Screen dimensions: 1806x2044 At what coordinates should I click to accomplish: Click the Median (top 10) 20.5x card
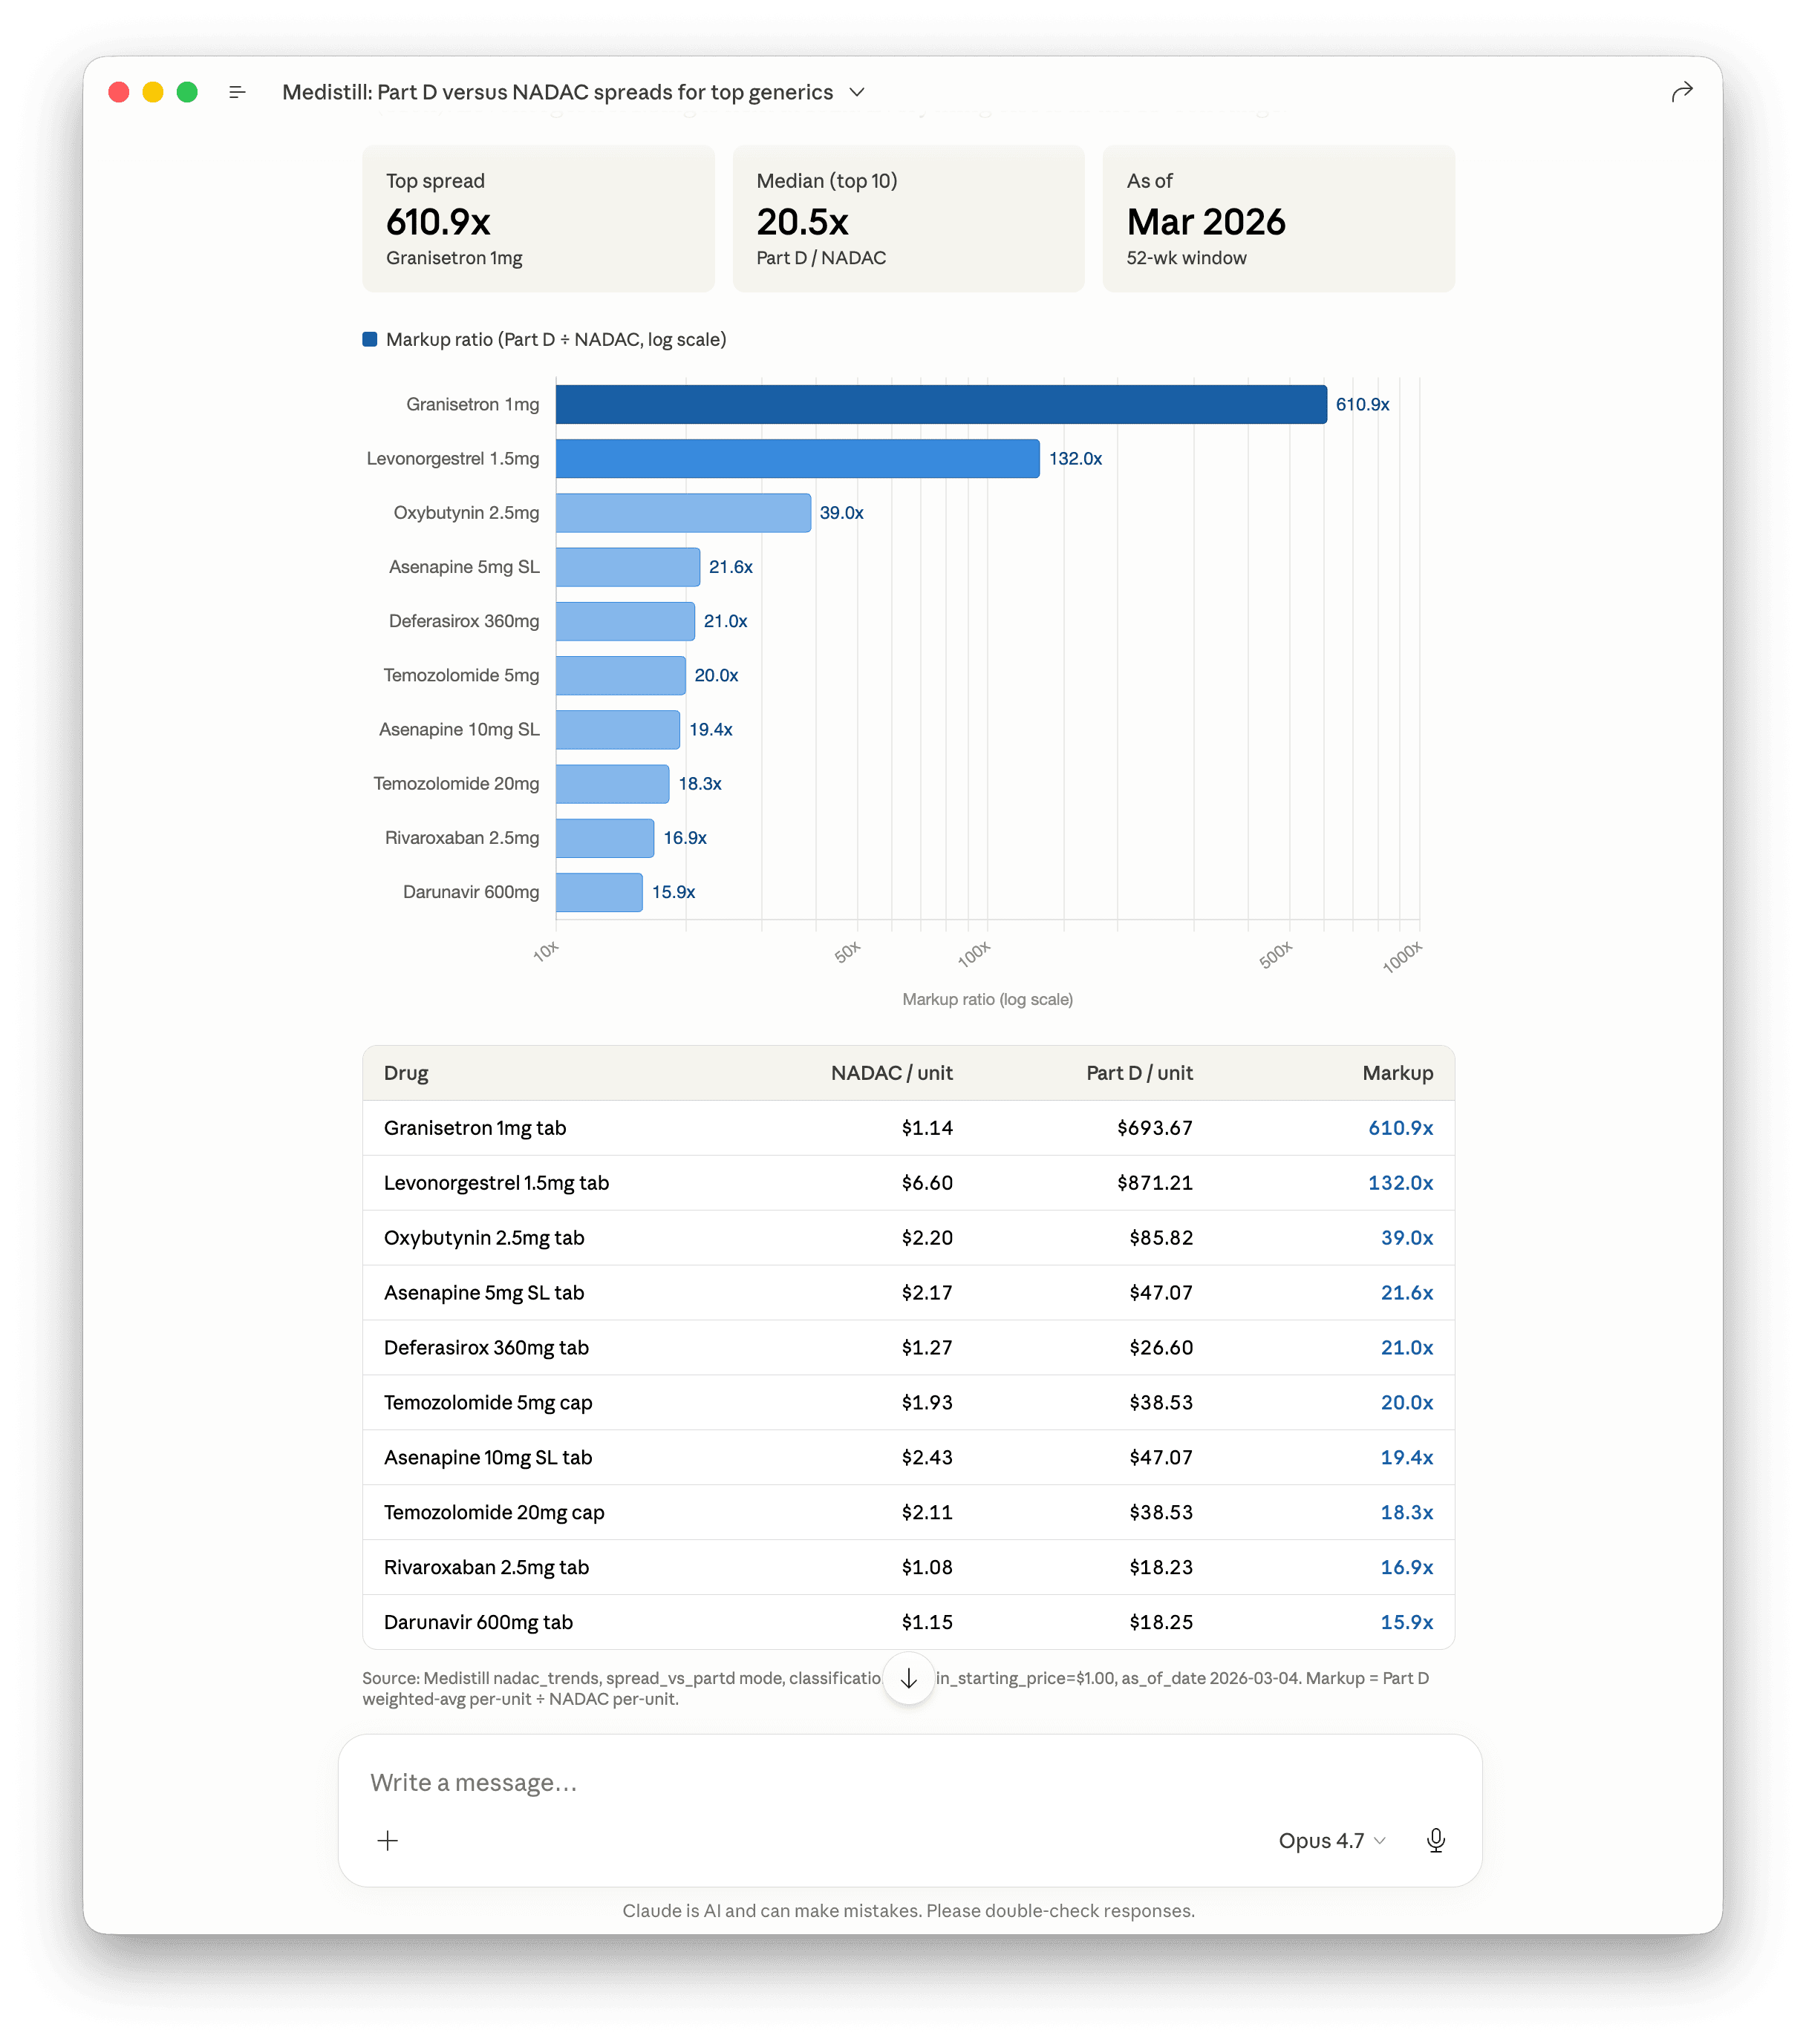coord(908,219)
